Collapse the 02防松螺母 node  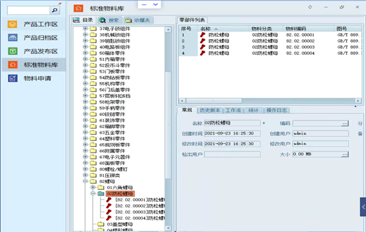tap(93, 194)
